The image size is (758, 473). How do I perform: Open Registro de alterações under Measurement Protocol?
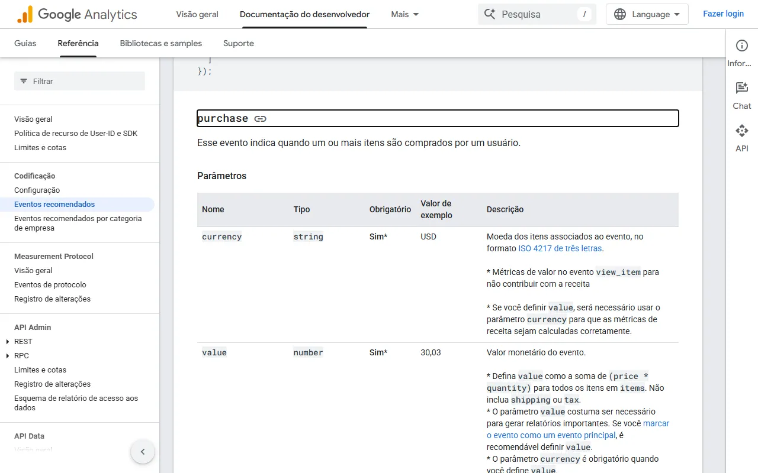click(x=52, y=299)
